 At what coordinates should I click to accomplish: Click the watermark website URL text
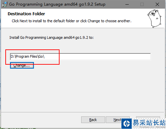152,127
